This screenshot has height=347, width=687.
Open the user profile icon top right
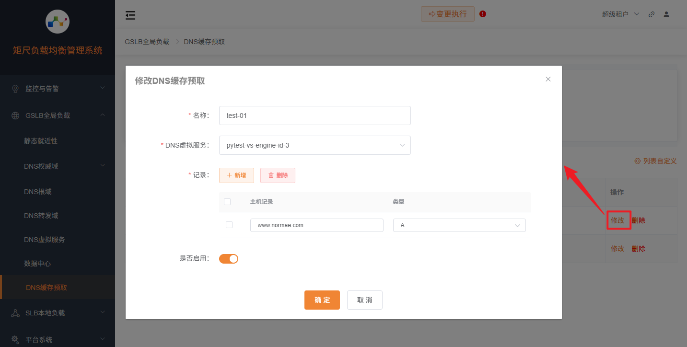pyautogui.click(x=666, y=14)
